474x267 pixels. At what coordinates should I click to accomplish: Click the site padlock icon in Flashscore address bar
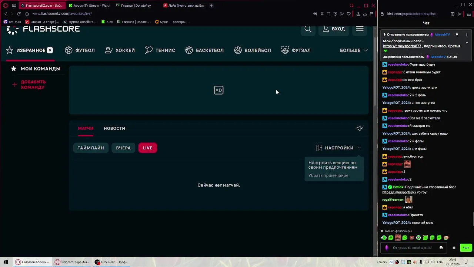pos(27,14)
